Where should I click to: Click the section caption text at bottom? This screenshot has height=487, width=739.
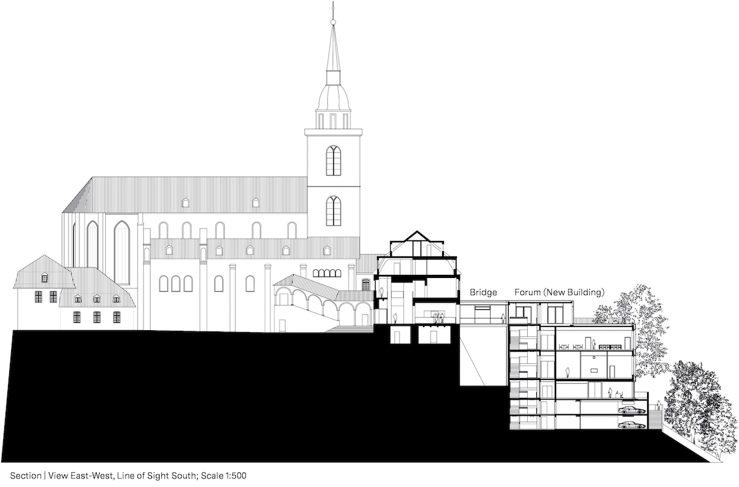128,475
